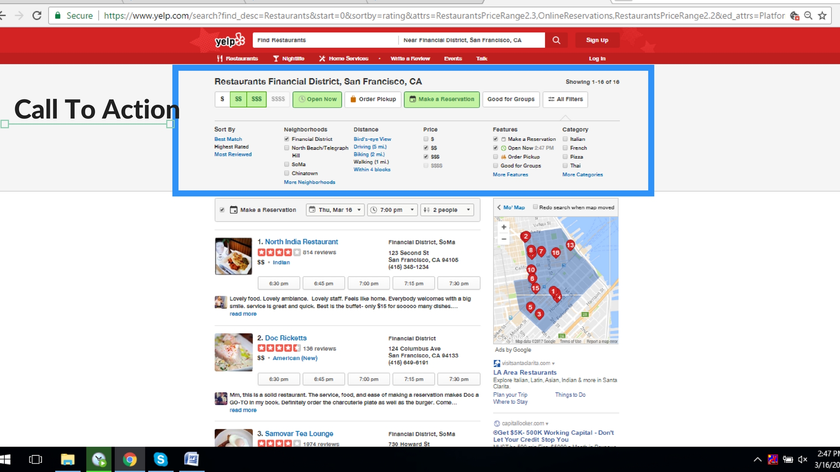Open the Events nav item

point(453,59)
